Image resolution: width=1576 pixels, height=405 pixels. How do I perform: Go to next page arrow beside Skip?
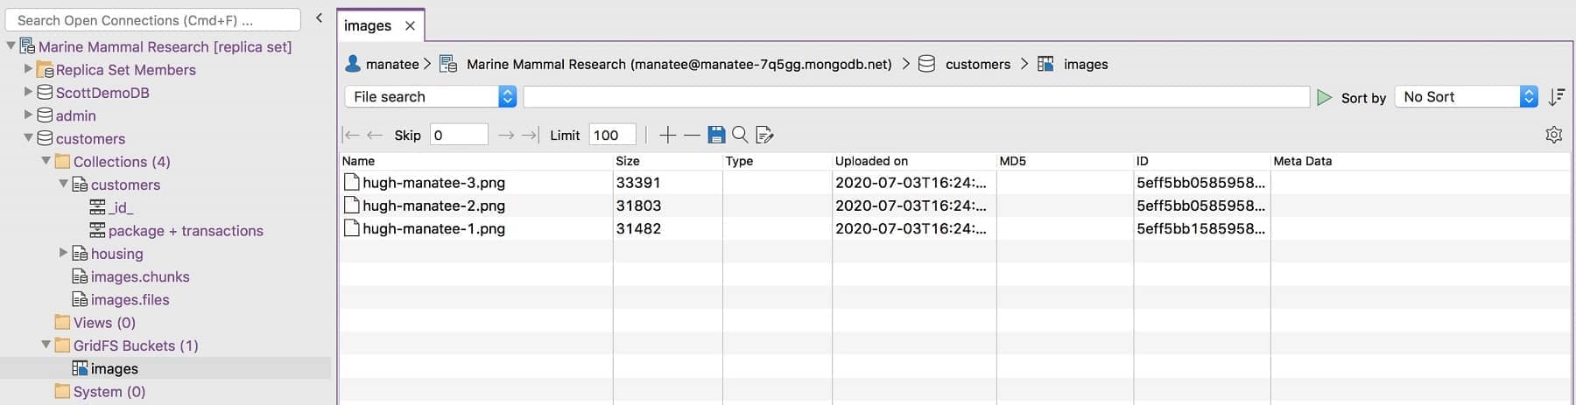[x=506, y=135]
